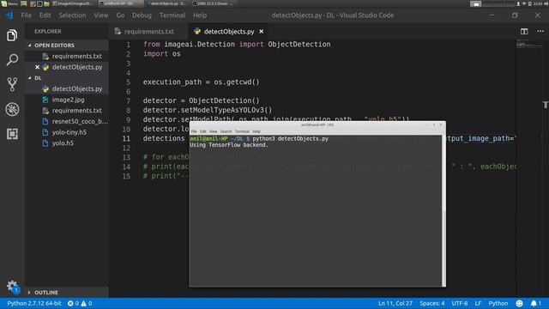Open the Debug view in activity bar
549x309 pixels.
(12, 109)
